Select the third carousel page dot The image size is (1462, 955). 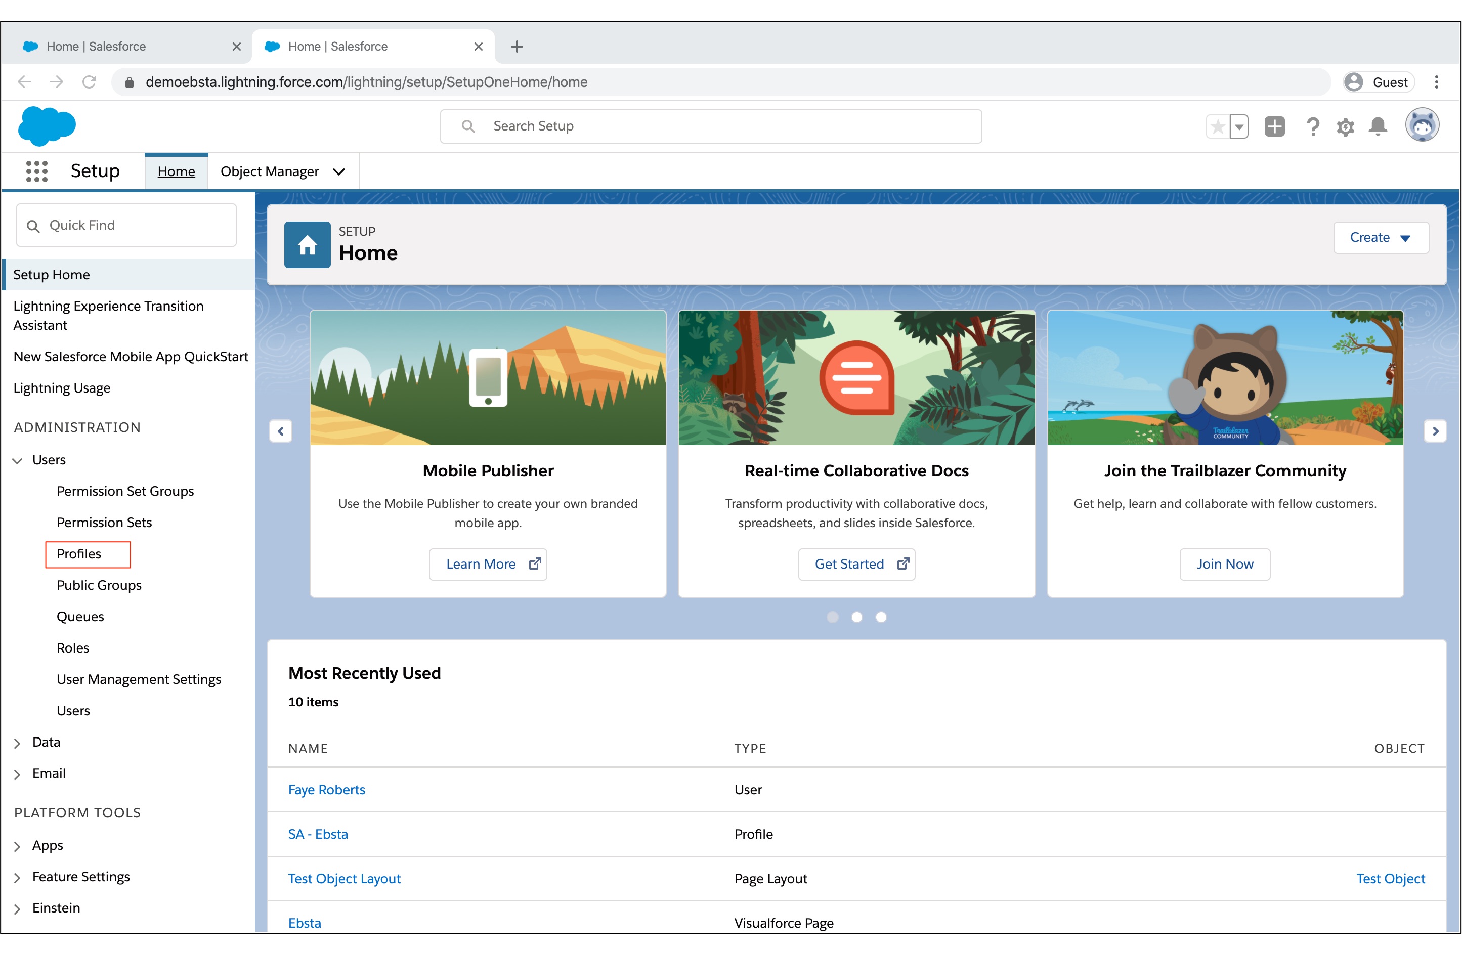[881, 617]
